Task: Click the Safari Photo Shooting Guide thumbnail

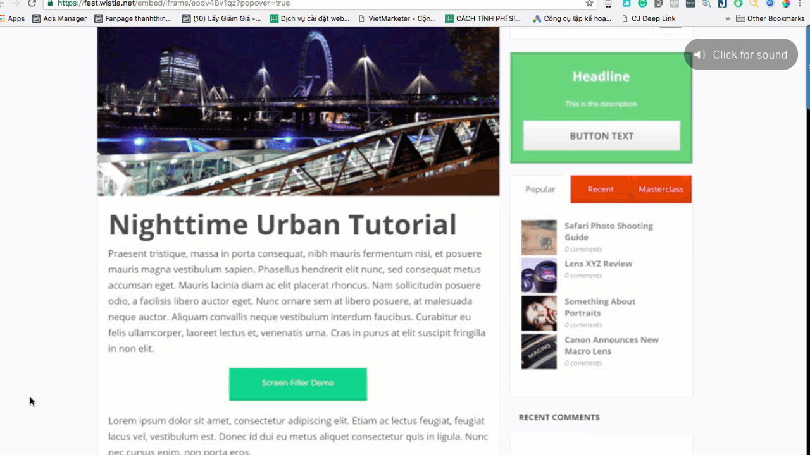Action: [x=539, y=238]
